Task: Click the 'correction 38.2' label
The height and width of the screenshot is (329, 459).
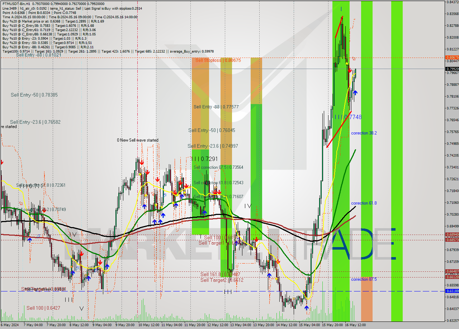Action: 364,133
